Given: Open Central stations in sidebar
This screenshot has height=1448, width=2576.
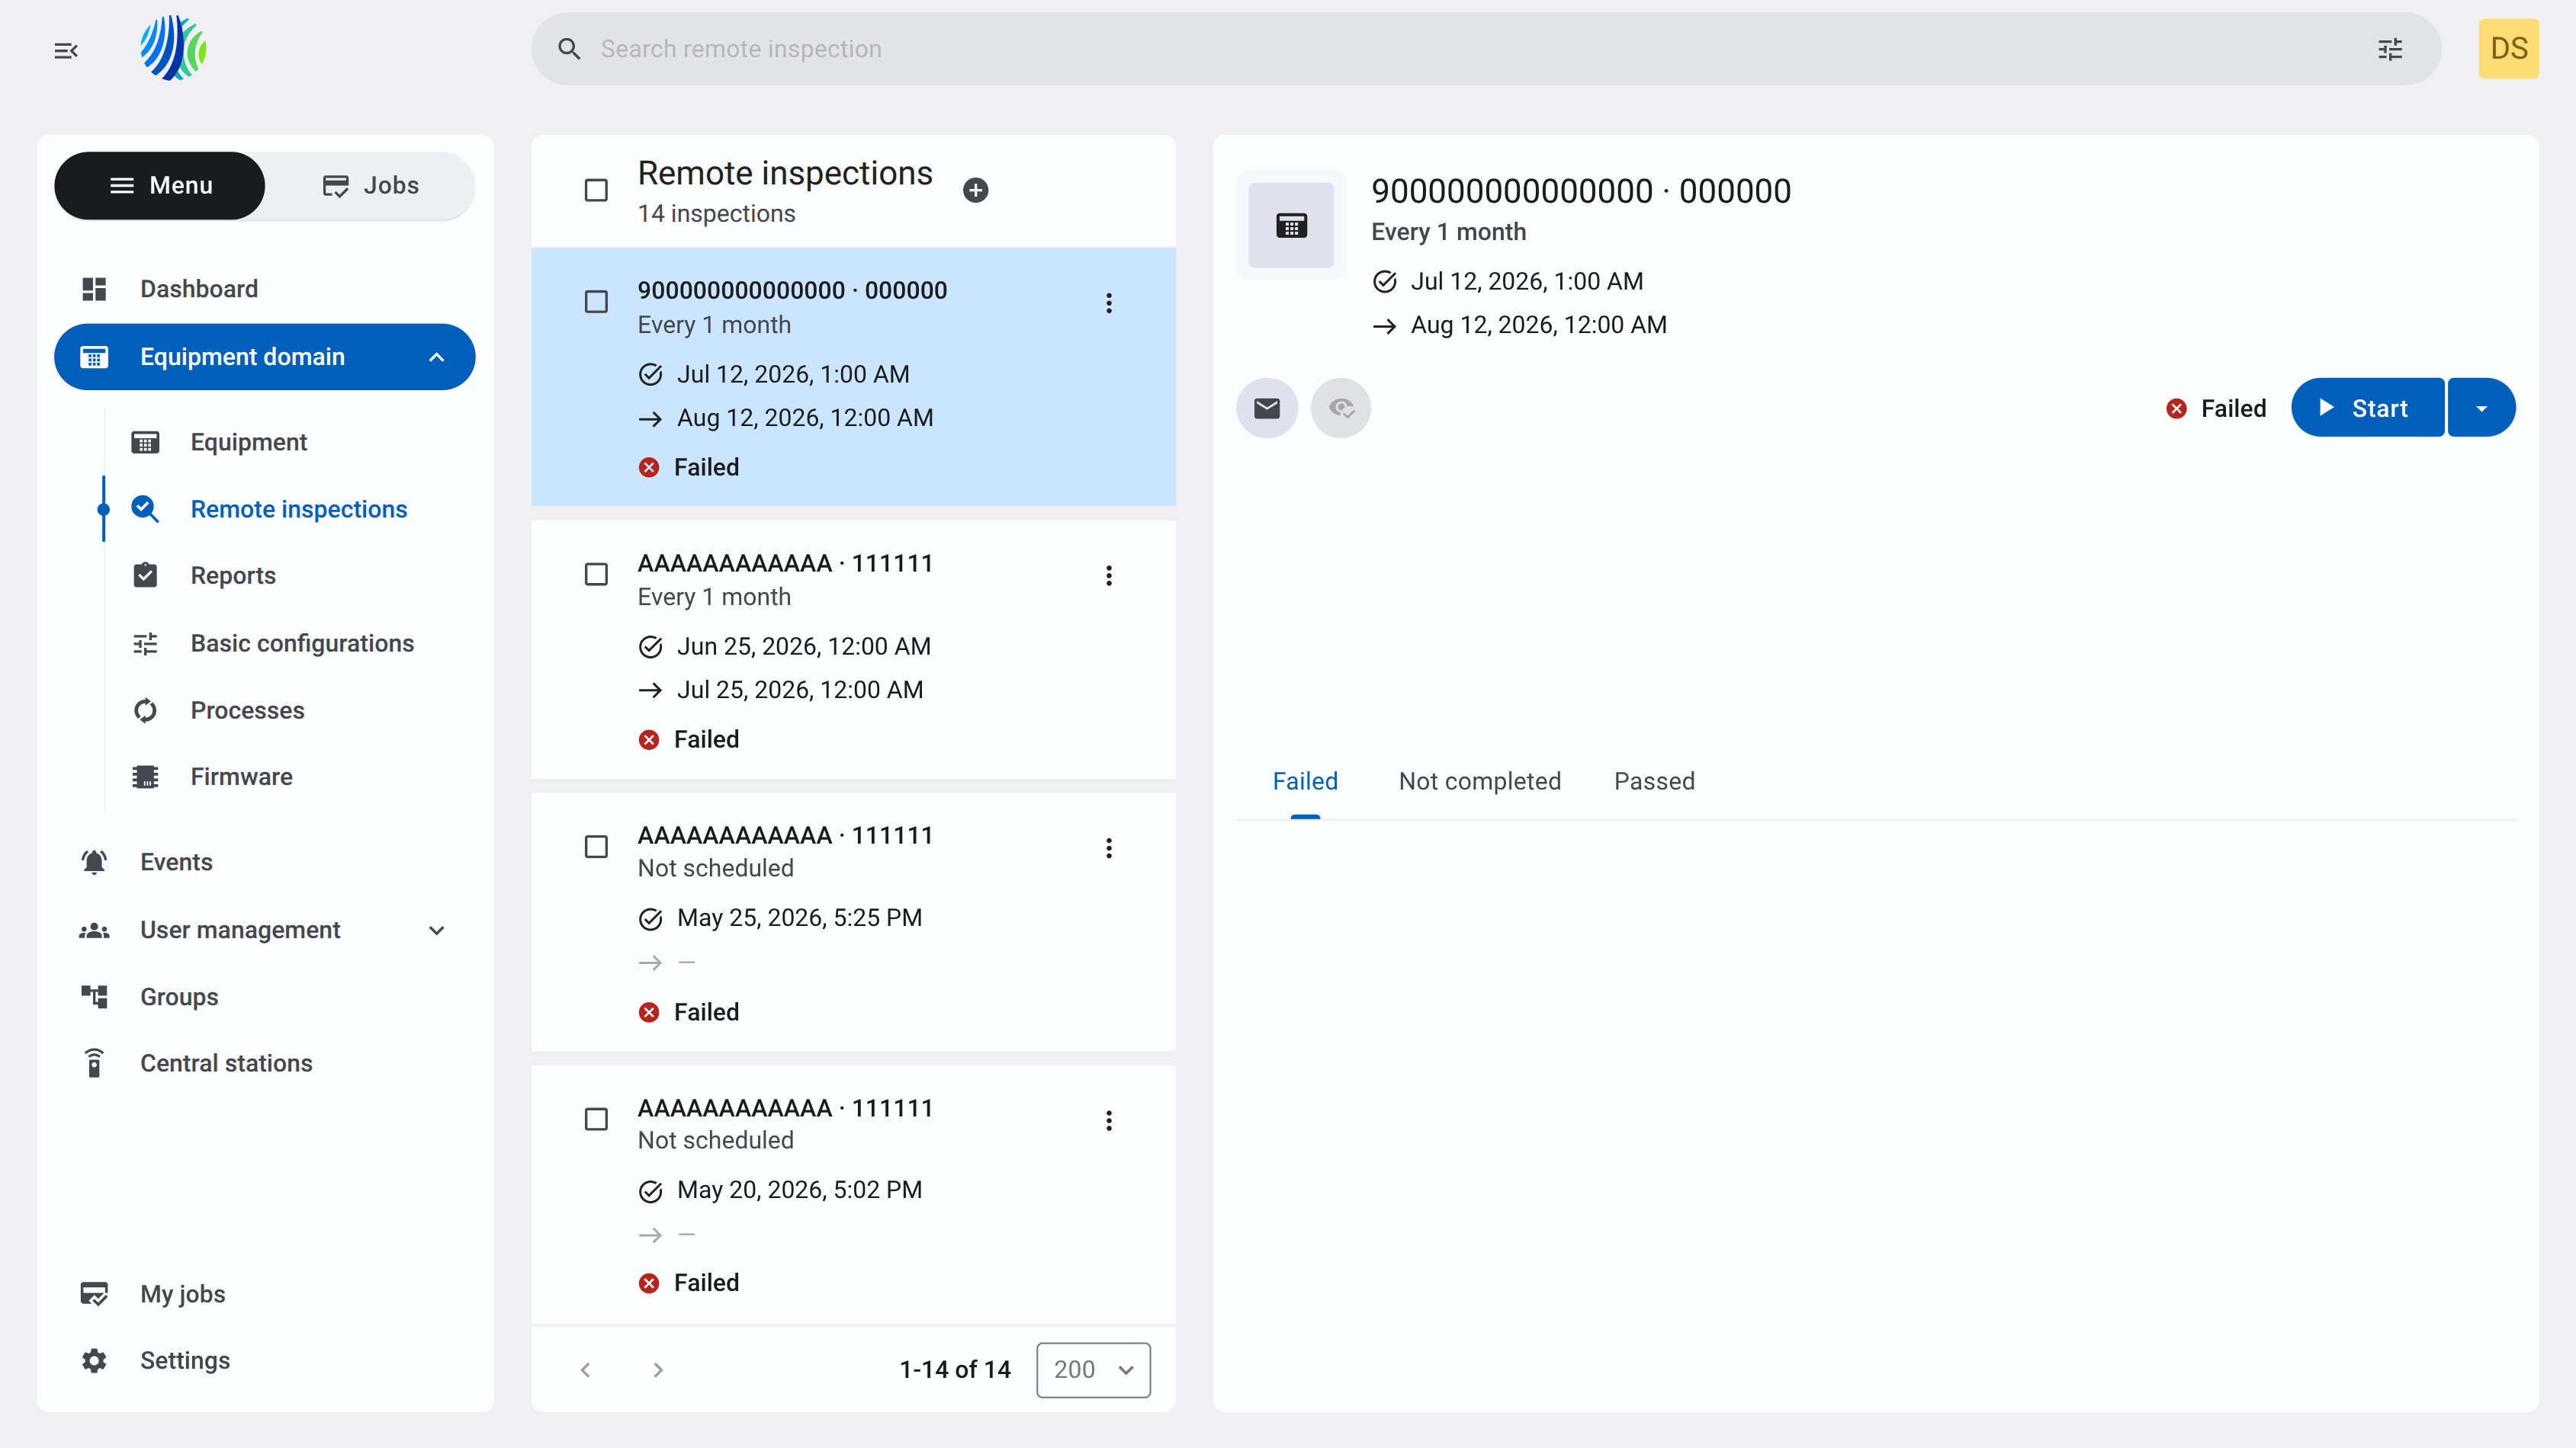Looking at the screenshot, I should [265, 1062].
